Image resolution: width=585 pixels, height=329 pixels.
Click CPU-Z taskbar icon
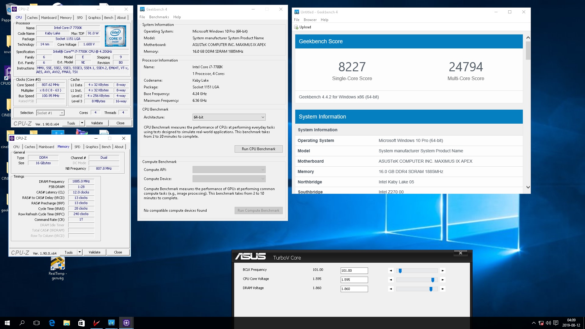[x=126, y=323]
